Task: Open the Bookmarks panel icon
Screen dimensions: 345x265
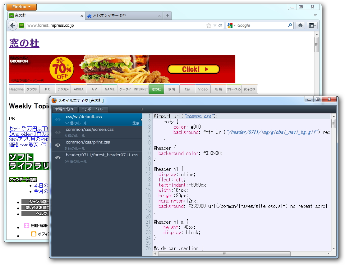Action: click(x=312, y=25)
